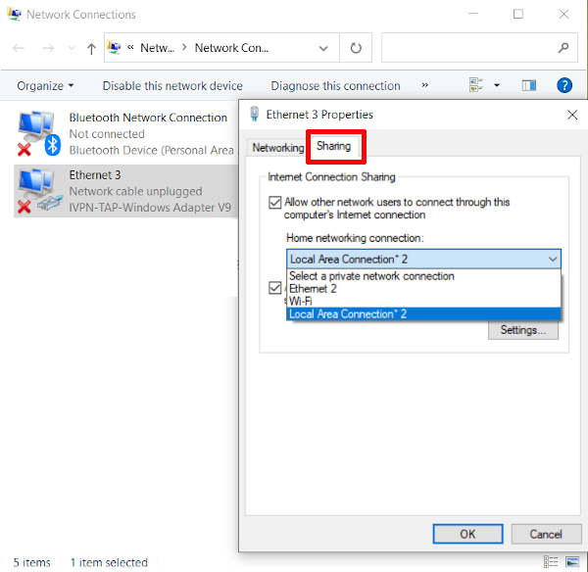Click the Forward navigation arrow
Screen dimensions: 588x572
(48, 48)
